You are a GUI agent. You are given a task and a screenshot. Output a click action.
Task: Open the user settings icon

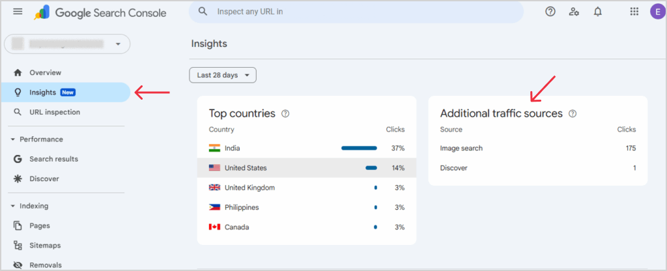[x=574, y=12]
